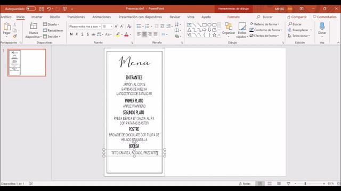Screen dimensions: 341x191
Task: Open Contorno de forma dropdown
Action: 266,30
